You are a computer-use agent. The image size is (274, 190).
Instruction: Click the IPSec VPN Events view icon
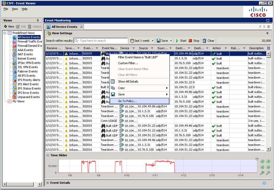15,63
